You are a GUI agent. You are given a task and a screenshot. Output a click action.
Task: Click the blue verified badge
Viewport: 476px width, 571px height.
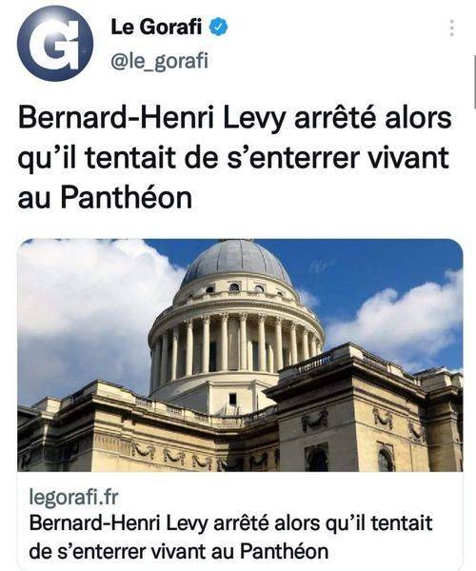(219, 28)
